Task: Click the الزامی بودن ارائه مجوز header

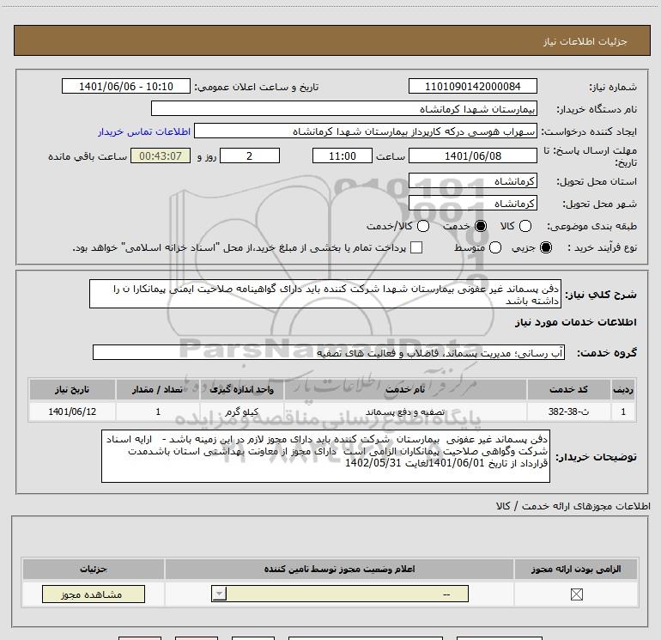Action: 576,569
